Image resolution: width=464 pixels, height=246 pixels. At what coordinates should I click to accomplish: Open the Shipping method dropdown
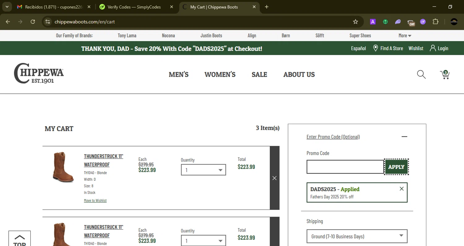click(x=357, y=236)
